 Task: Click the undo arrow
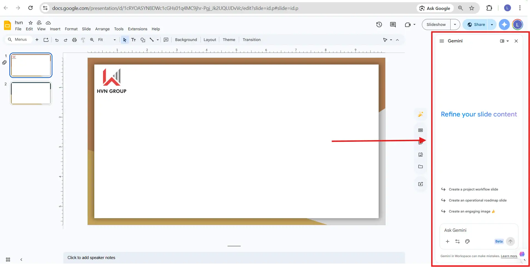coord(57,40)
